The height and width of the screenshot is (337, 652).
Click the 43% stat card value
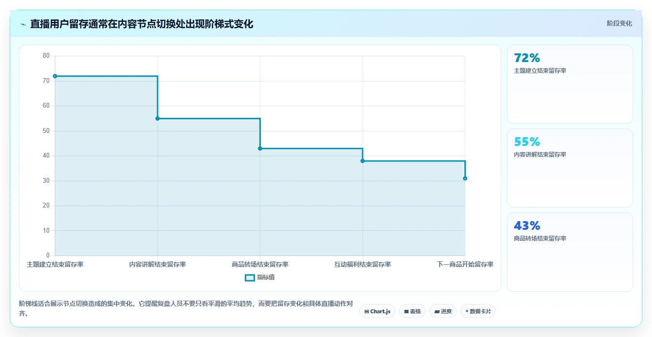tap(527, 226)
